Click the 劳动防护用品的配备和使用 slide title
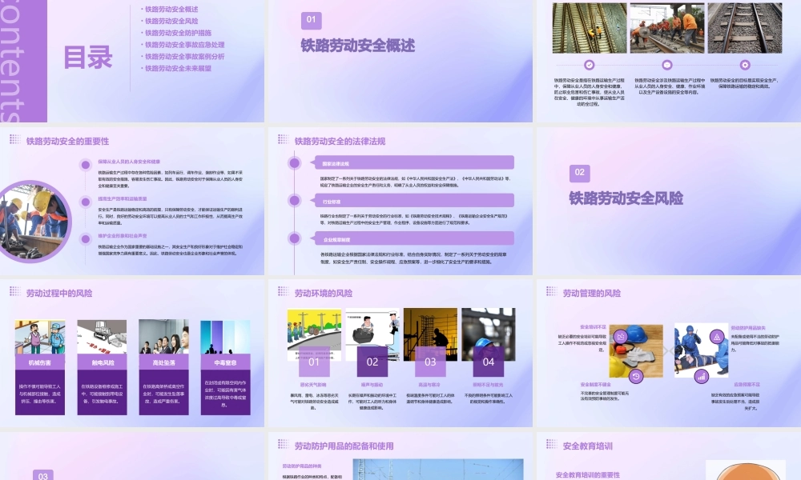This screenshot has width=801, height=480. point(344,446)
